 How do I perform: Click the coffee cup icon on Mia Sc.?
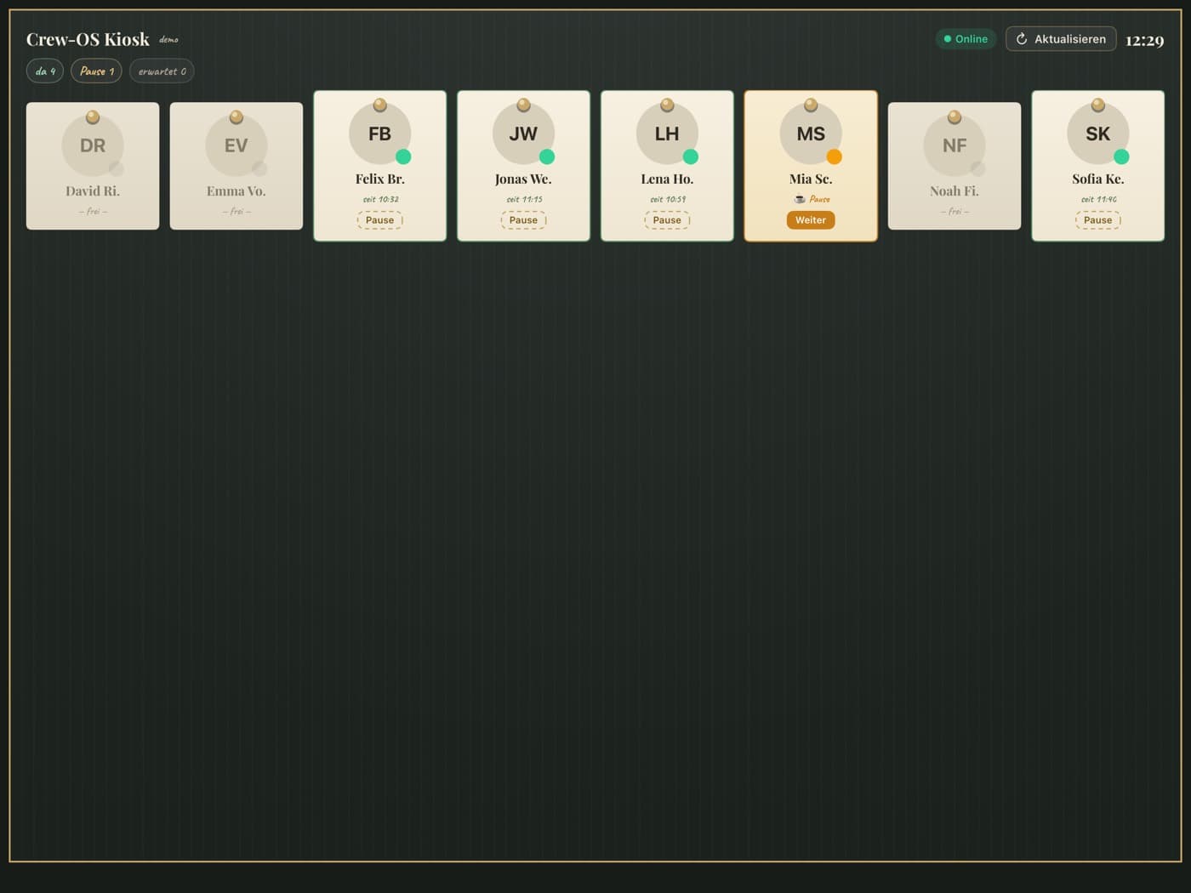800,199
